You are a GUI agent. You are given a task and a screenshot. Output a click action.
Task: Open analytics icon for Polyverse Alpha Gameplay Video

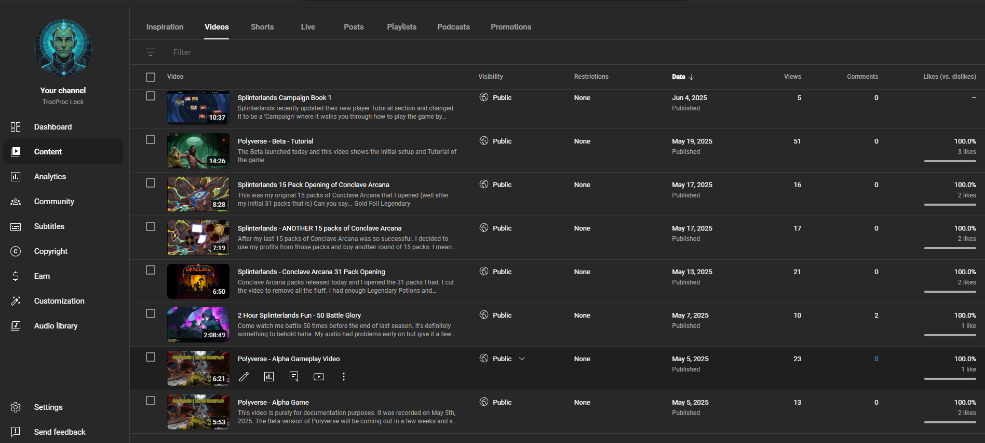[x=269, y=377]
